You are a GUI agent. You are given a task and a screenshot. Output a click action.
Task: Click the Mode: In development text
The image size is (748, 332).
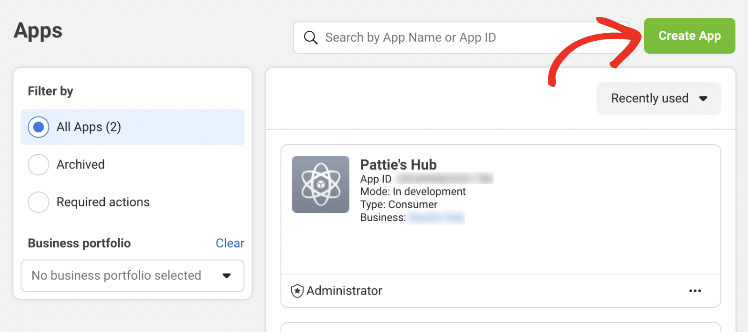coord(413,192)
